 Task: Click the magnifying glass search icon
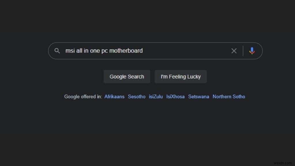point(57,51)
